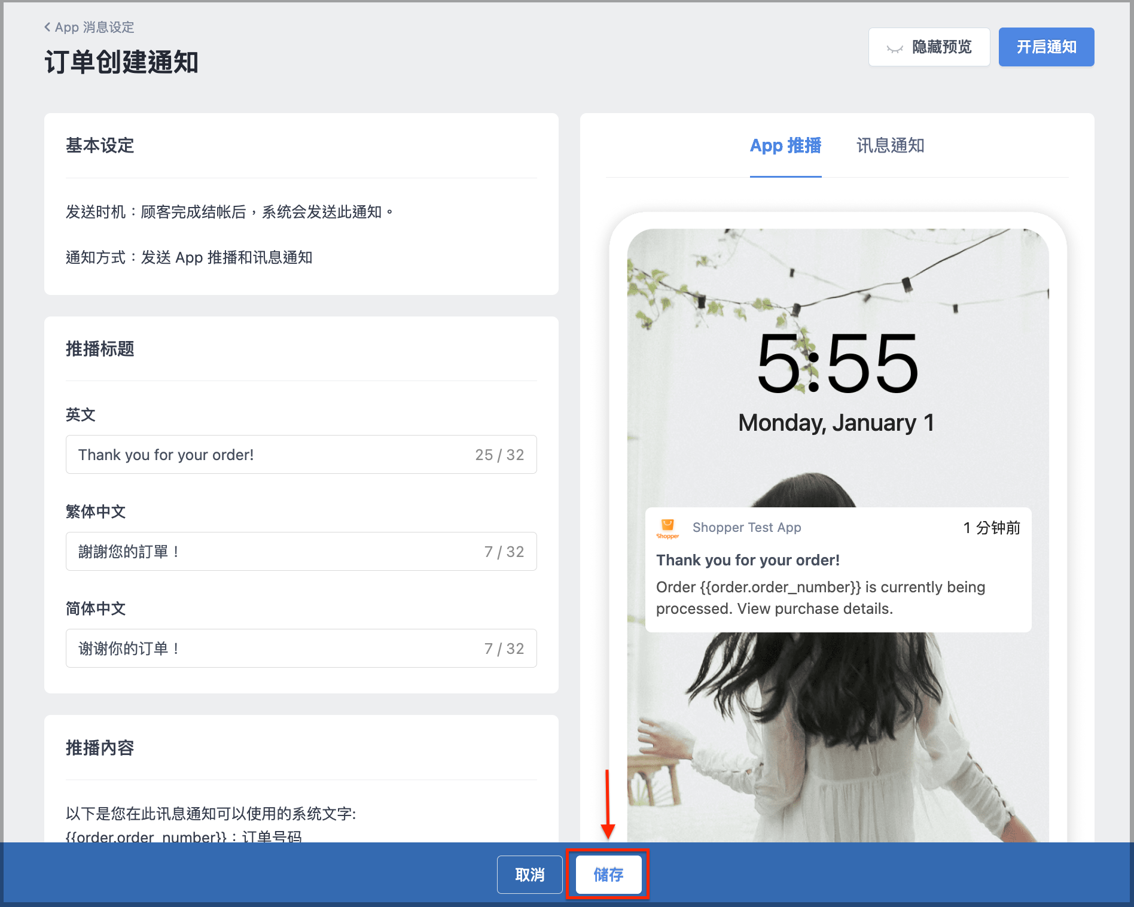Click the 推播标题 section heading
The image size is (1134, 907).
pos(100,349)
